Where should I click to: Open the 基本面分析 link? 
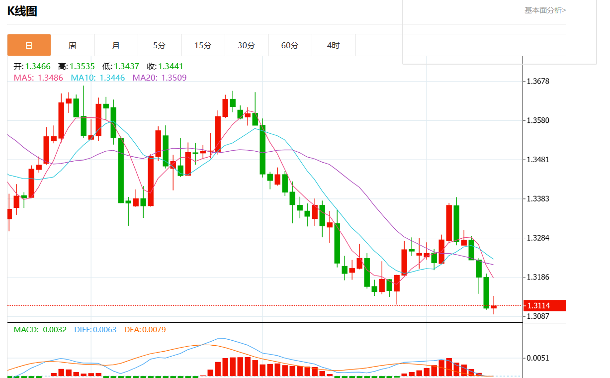click(x=545, y=10)
